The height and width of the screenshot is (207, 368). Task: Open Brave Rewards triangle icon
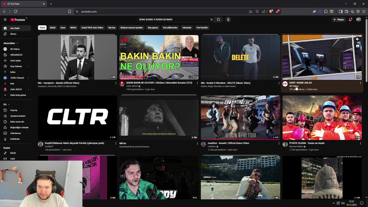277,11
